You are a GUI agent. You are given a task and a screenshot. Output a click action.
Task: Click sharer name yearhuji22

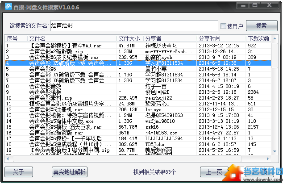[x=158, y=98]
